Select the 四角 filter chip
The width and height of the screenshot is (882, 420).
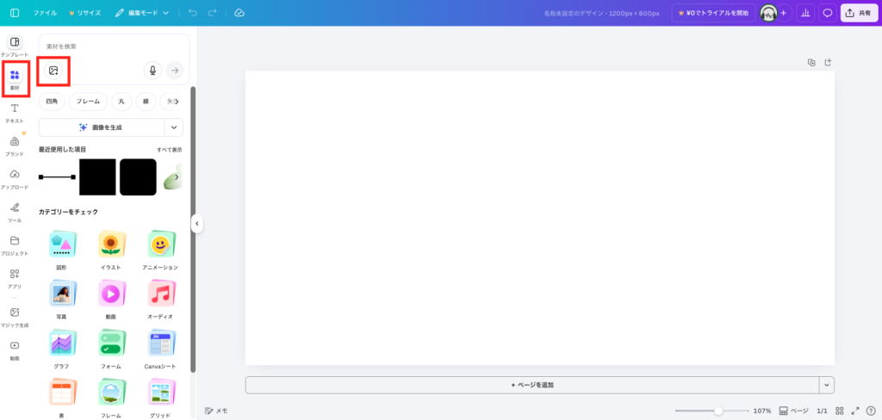[52, 102]
